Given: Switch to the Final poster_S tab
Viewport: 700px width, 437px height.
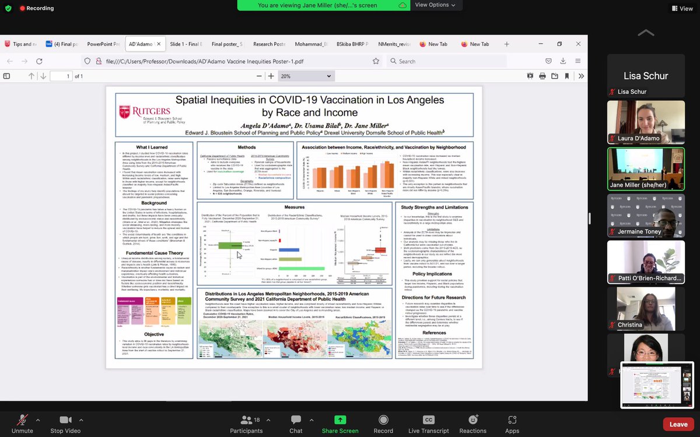Looking at the screenshot, I should pyautogui.click(x=228, y=44).
